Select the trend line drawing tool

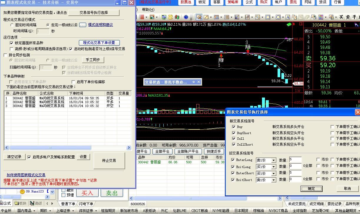[206, 17]
